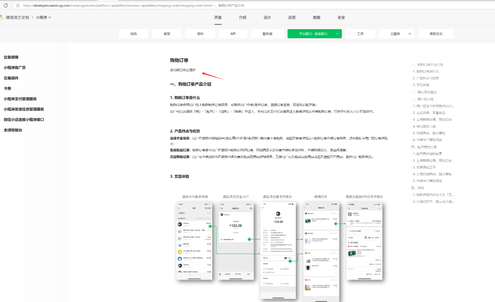The width and height of the screenshot is (495, 302).
Task: Jump to 4. 开发自测完成，提交审核 outline entry
Action: tap(432, 174)
